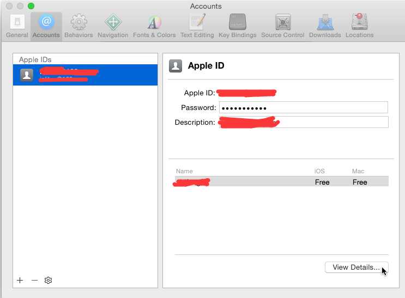Viewport: 405px width, 298px height.
Task: Open the Locations preferences pane
Action: [360, 26]
